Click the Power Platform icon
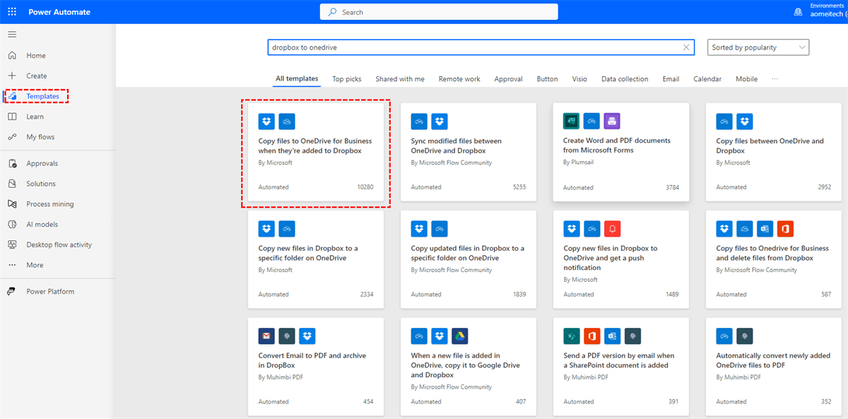 12,291
